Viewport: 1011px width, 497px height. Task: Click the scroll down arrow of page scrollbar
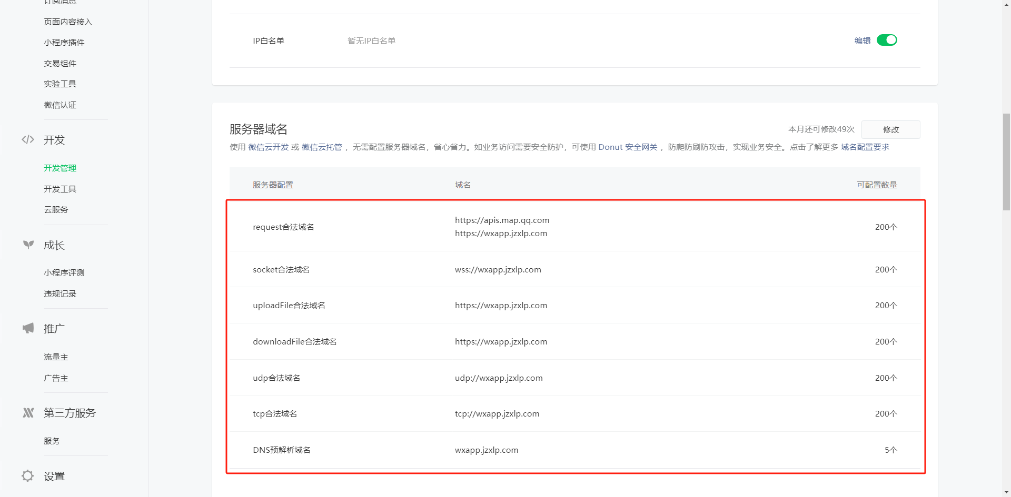1006,492
